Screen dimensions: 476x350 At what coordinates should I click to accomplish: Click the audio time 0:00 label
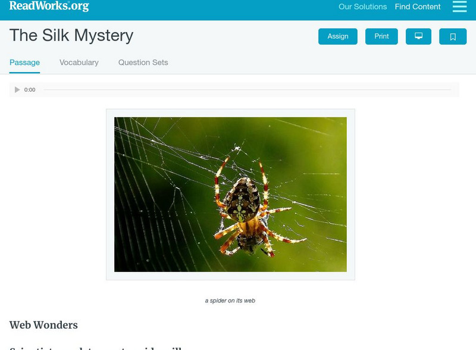point(30,90)
